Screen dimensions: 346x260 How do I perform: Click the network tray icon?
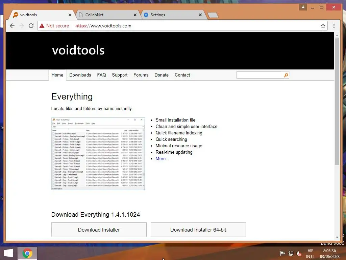pyautogui.click(x=291, y=253)
